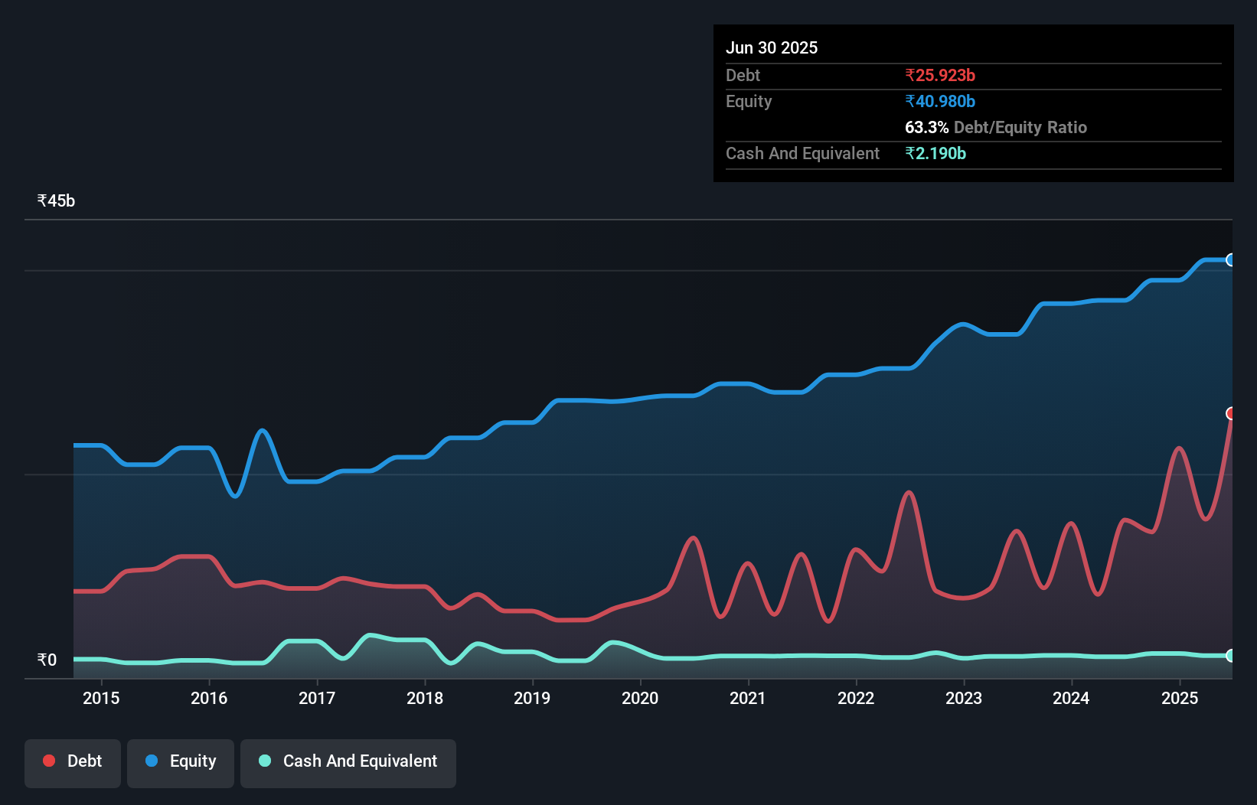Toggle the Cash And Equivalent series visibility
Viewport: 1257px width, 805px height.
(348, 762)
